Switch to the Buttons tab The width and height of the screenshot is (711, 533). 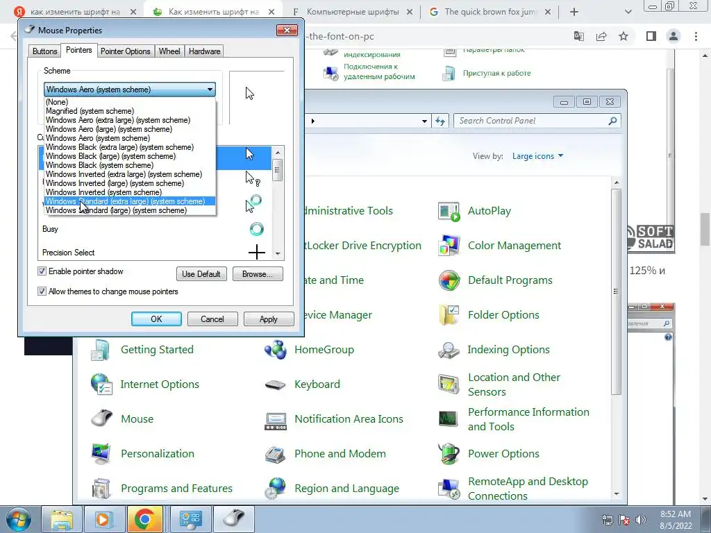pos(45,51)
